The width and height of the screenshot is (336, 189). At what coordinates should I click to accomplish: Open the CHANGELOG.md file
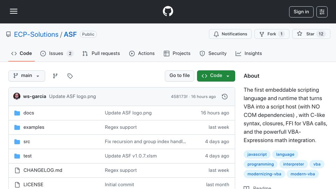(x=43, y=170)
